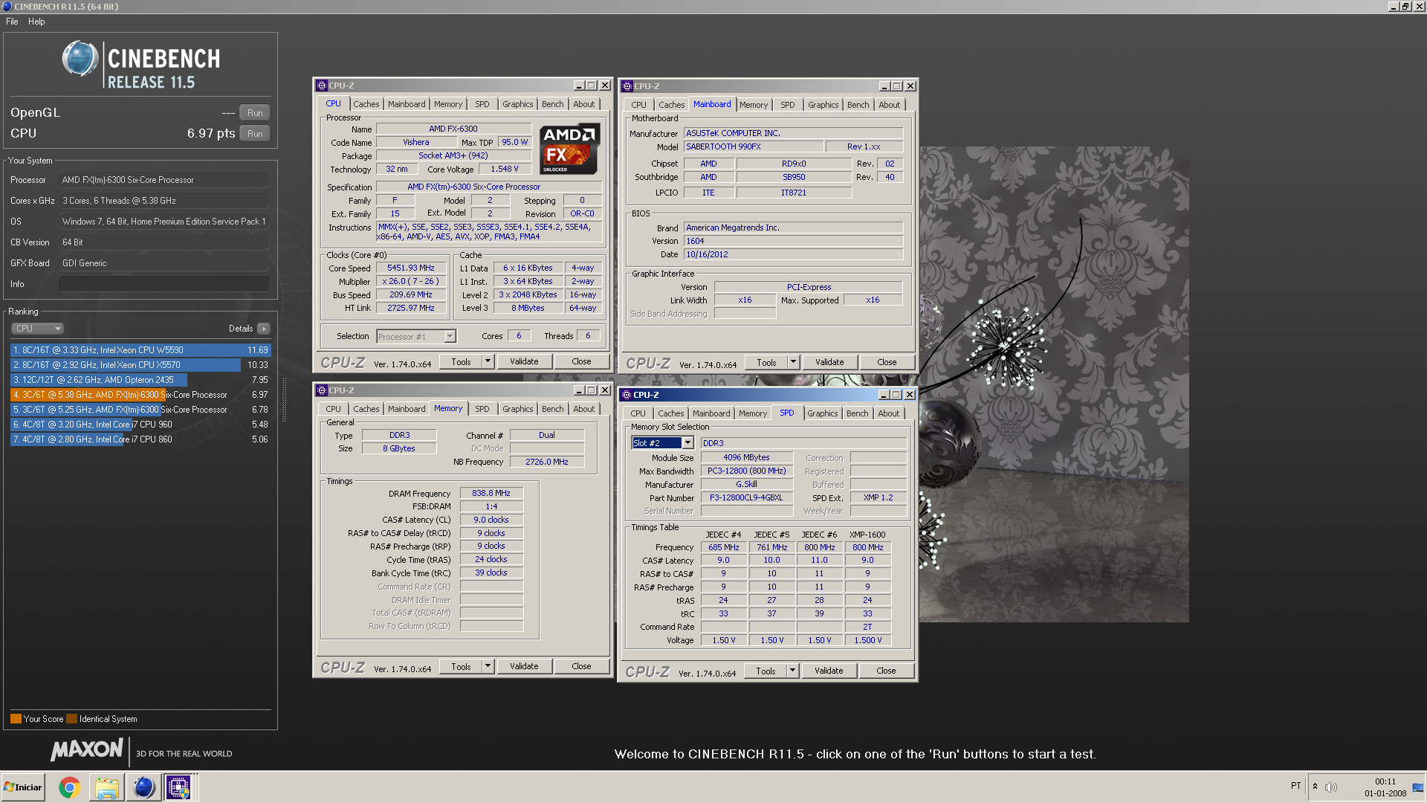
Task: Select ranking row FX-6300 at 5.25 GHz
Action: [140, 410]
